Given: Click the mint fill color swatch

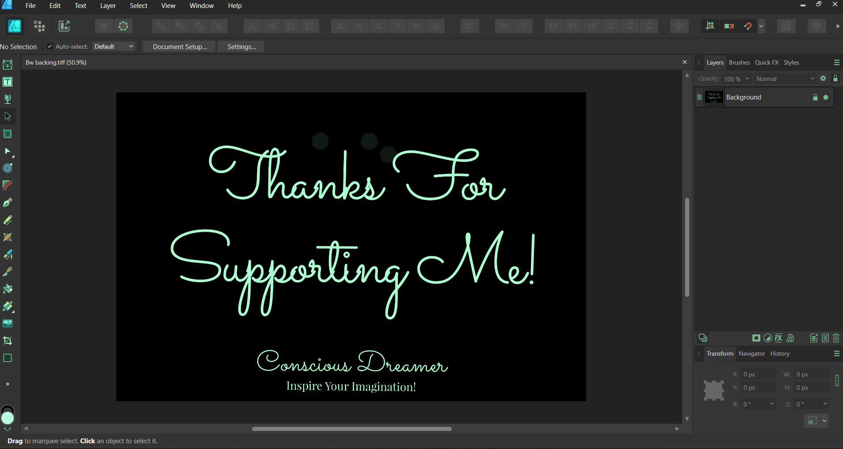Looking at the screenshot, I should (x=8, y=418).
